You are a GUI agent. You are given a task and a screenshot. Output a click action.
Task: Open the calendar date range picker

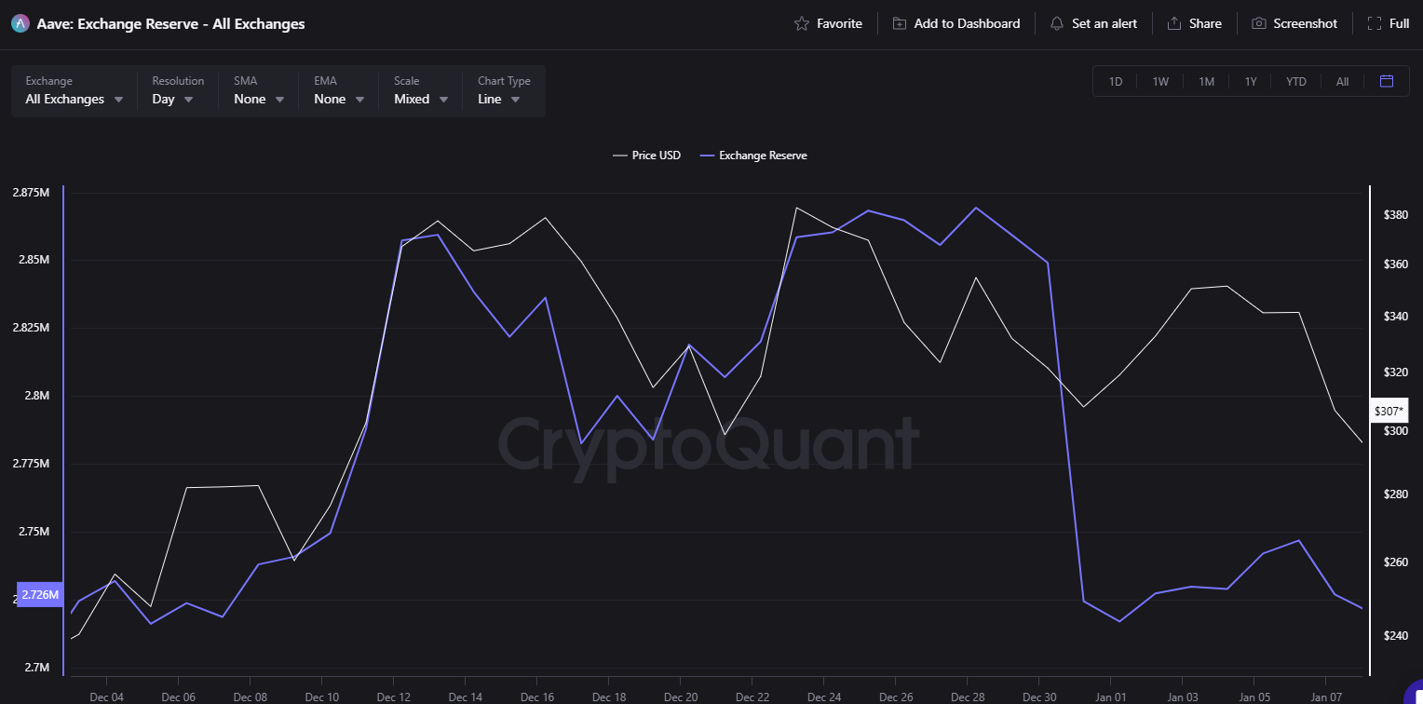coord(1387,81)
